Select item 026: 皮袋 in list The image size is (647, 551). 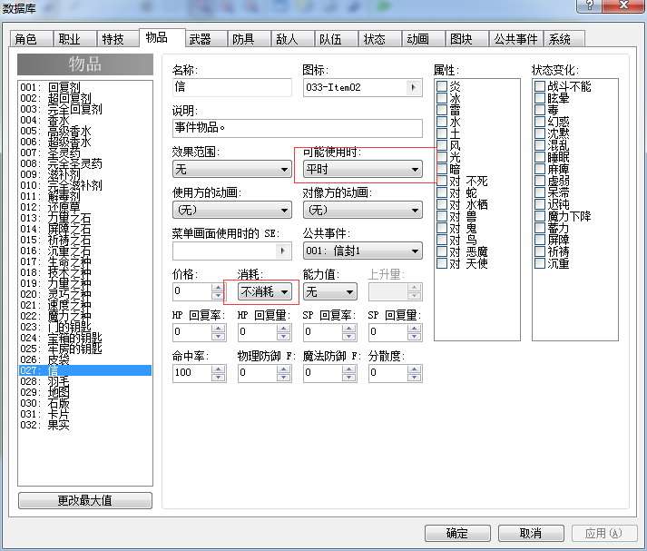pyautogui.click(x=85, y=359)
